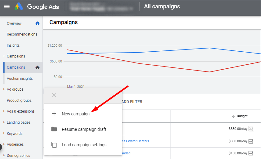This screenshot has height=159, width=261.
Task: Expand the Landing pages section
Action: tap(4, 122)
